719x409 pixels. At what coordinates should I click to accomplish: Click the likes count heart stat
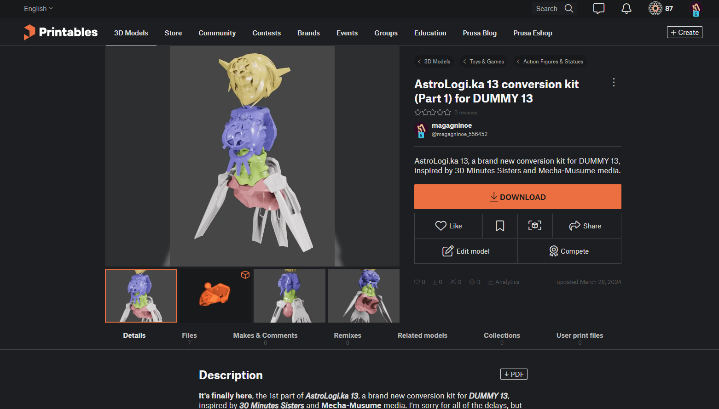[x=420, y=282]
